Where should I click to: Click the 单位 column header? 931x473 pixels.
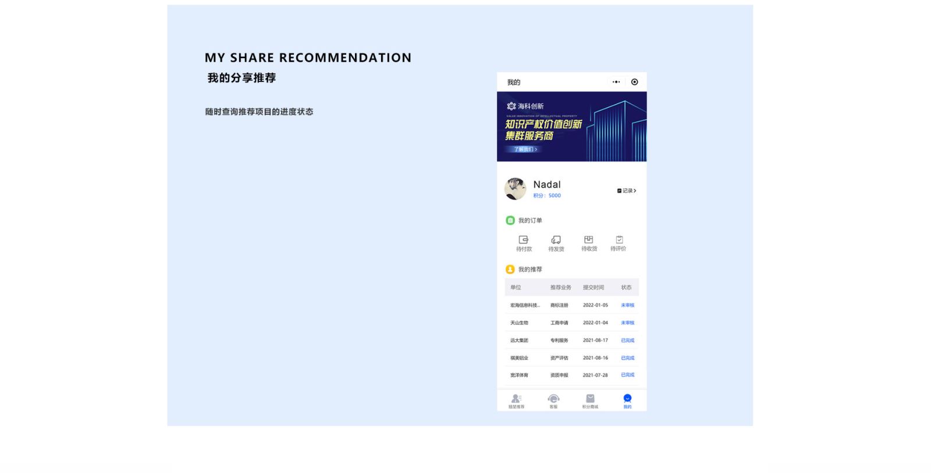click(516, 288)
